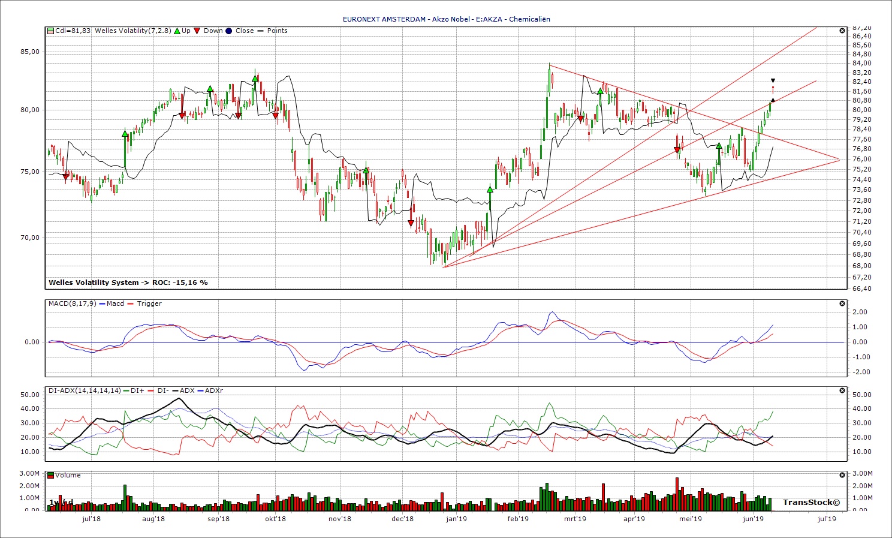Click the Volume panel label
This screenshot has width=892, height=538.
click(68, 475)
